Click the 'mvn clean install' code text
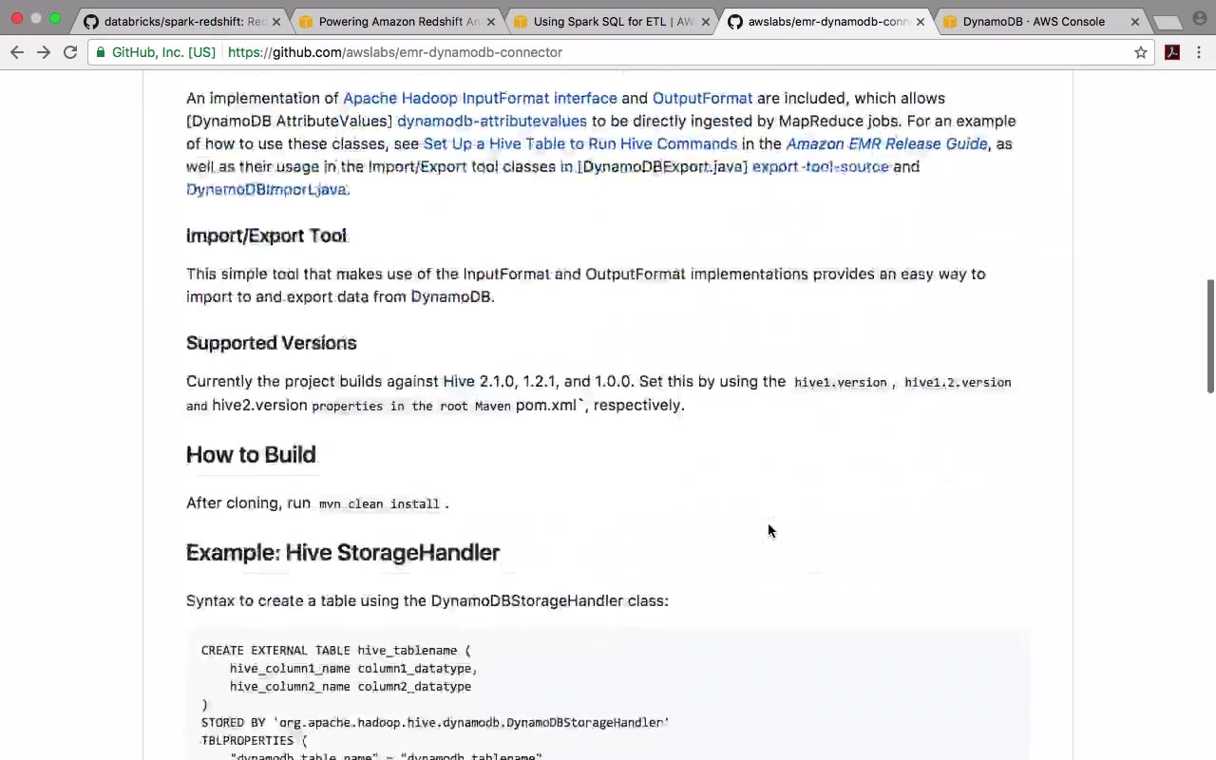This screenshot has width=1216, height=760. (x=379, y=503)
